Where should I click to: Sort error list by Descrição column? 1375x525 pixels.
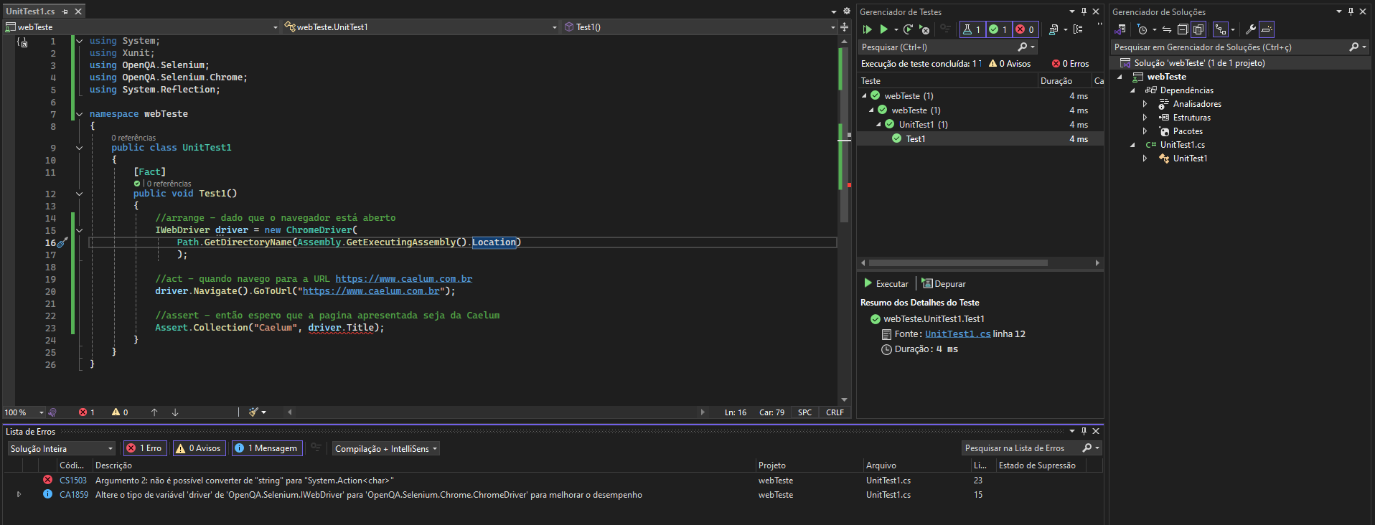coord(423,465)
